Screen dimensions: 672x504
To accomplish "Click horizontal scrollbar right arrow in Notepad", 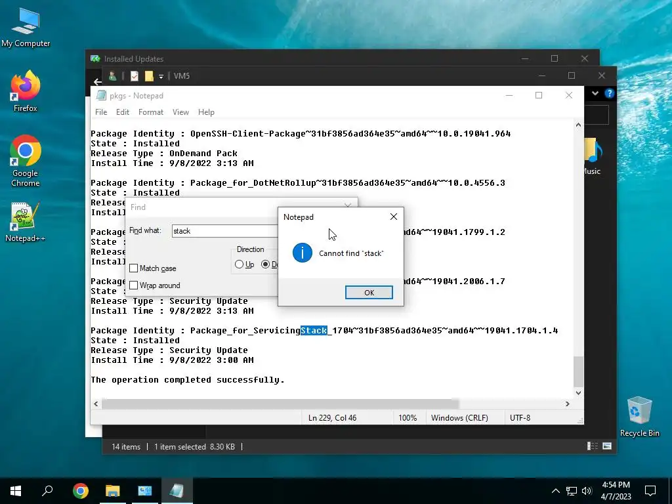I will click(x=568, y=404).
